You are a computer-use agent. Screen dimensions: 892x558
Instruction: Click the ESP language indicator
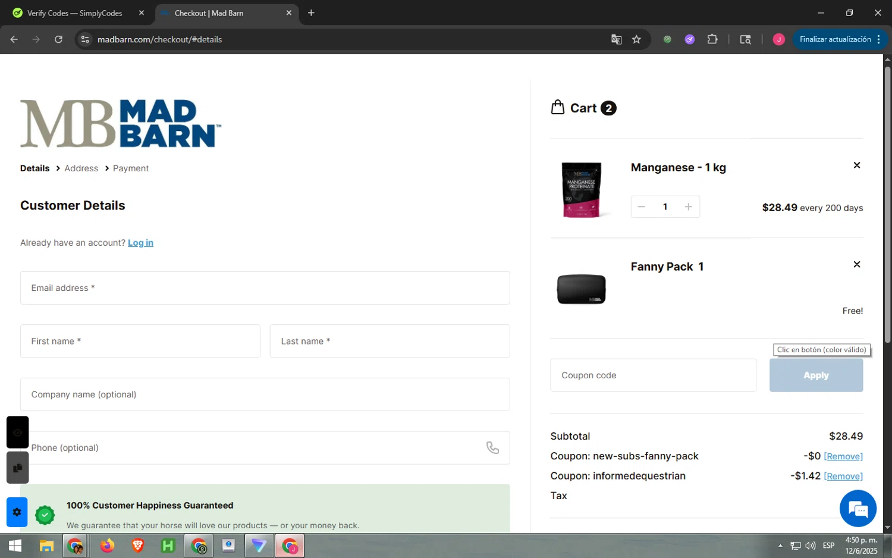(x=828, y=546)
